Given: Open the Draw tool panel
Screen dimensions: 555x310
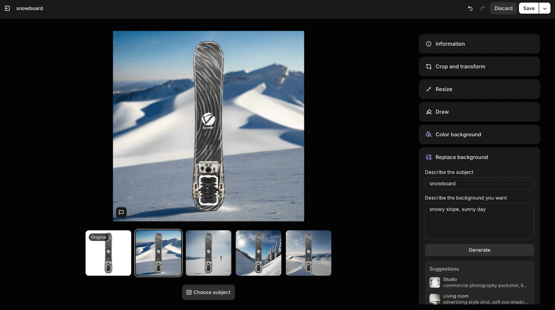Looking at the screenshot, I should 479,112.
